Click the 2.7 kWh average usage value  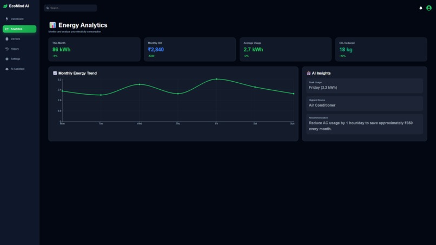click(253, 50)
